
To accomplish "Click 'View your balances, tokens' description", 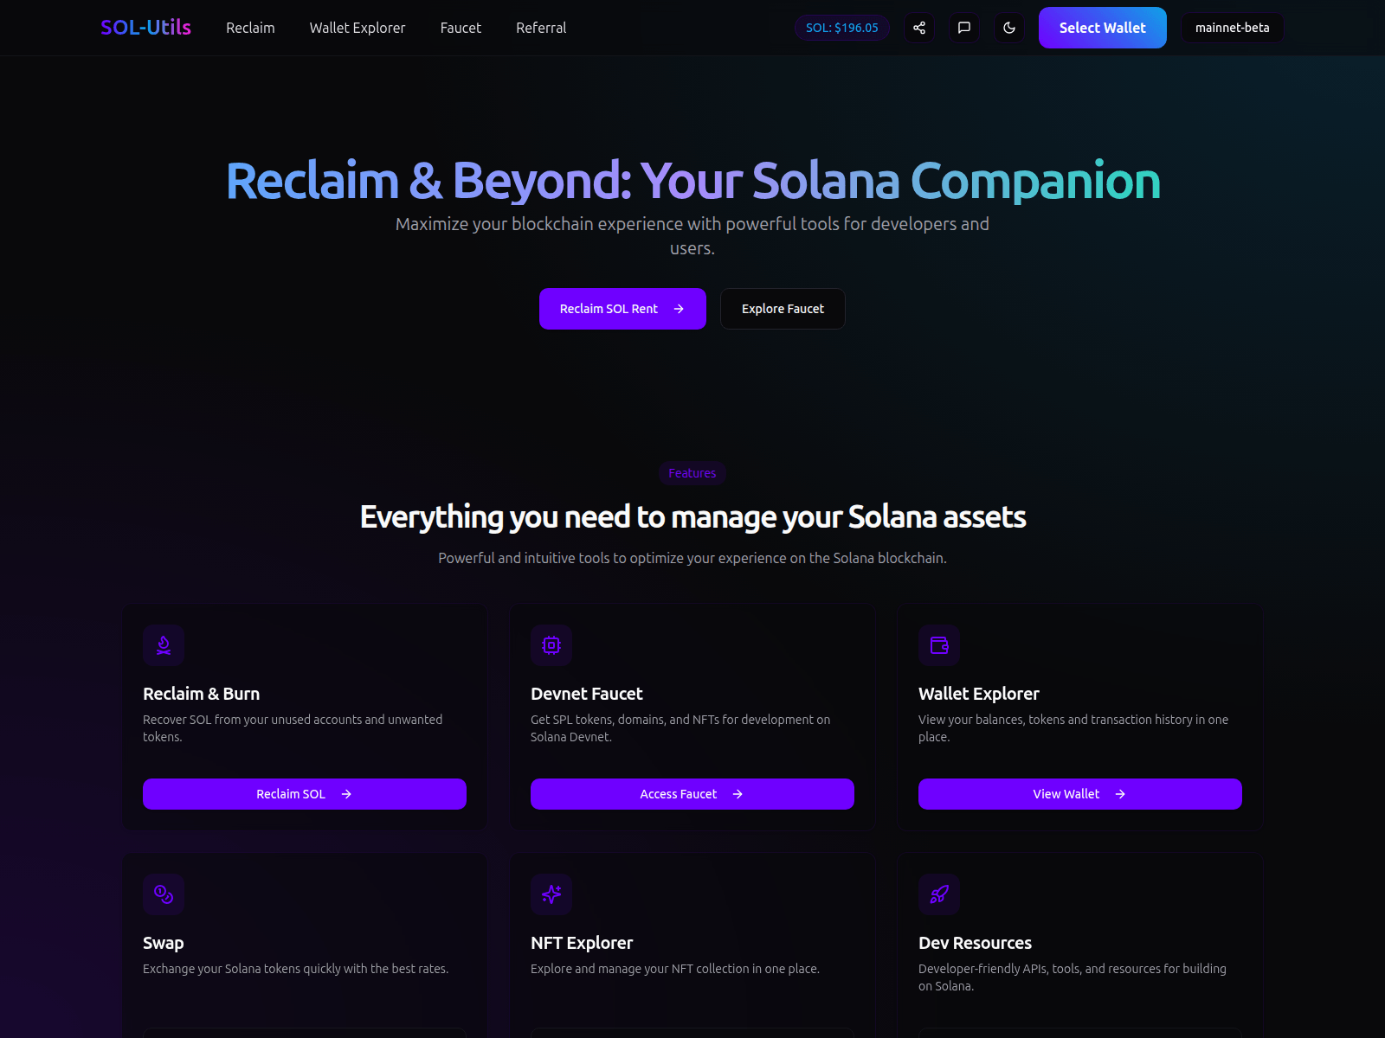I will point(1073,728).
